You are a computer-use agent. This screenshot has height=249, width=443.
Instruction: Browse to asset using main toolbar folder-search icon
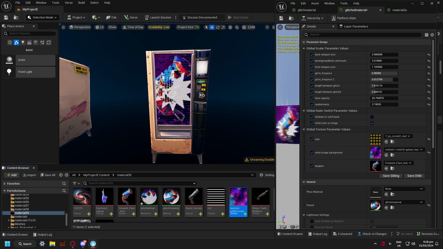16,17
